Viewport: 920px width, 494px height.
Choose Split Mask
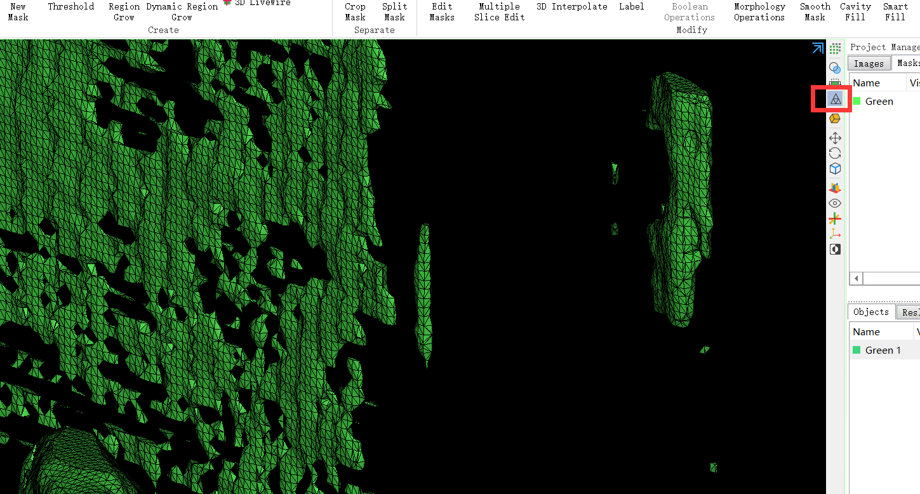pyautogui.click(x=395, y=11)
